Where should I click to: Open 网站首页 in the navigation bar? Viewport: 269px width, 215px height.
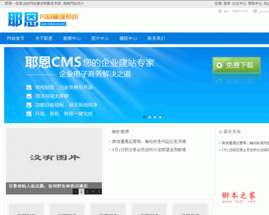16,39
